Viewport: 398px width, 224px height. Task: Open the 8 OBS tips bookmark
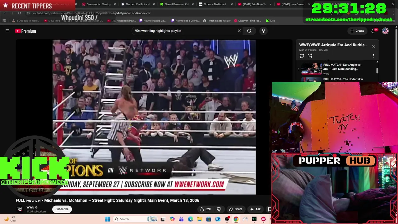[x=26, y=21]
